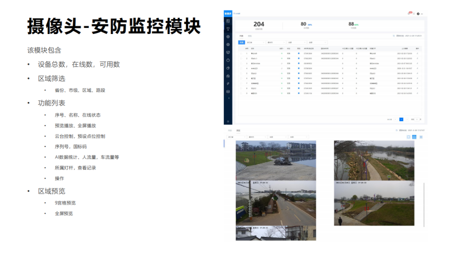
Task: Select the list tab above the device table
Action: coord(241,36)
